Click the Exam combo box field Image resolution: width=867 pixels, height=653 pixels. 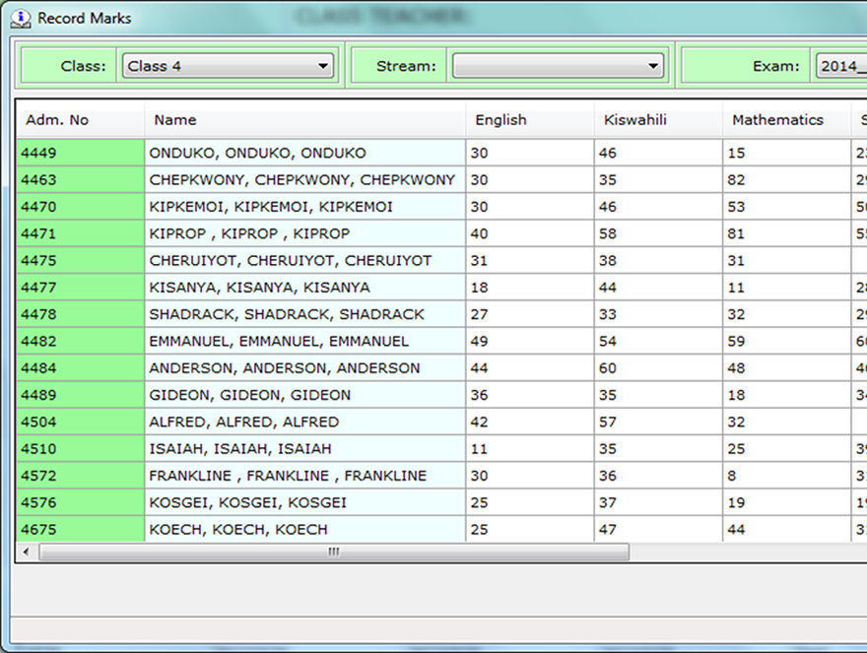coord(839,66)
